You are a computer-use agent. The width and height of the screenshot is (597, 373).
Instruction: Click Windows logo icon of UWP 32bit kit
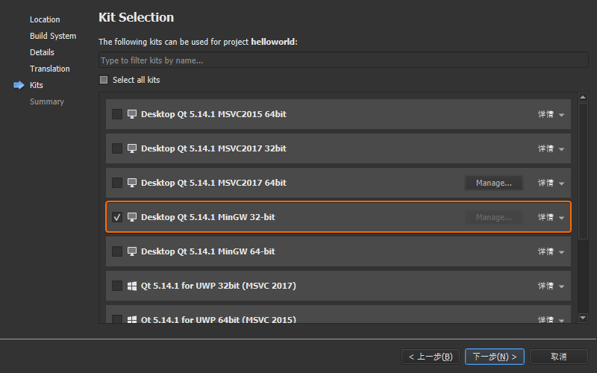tap(132, 286)
